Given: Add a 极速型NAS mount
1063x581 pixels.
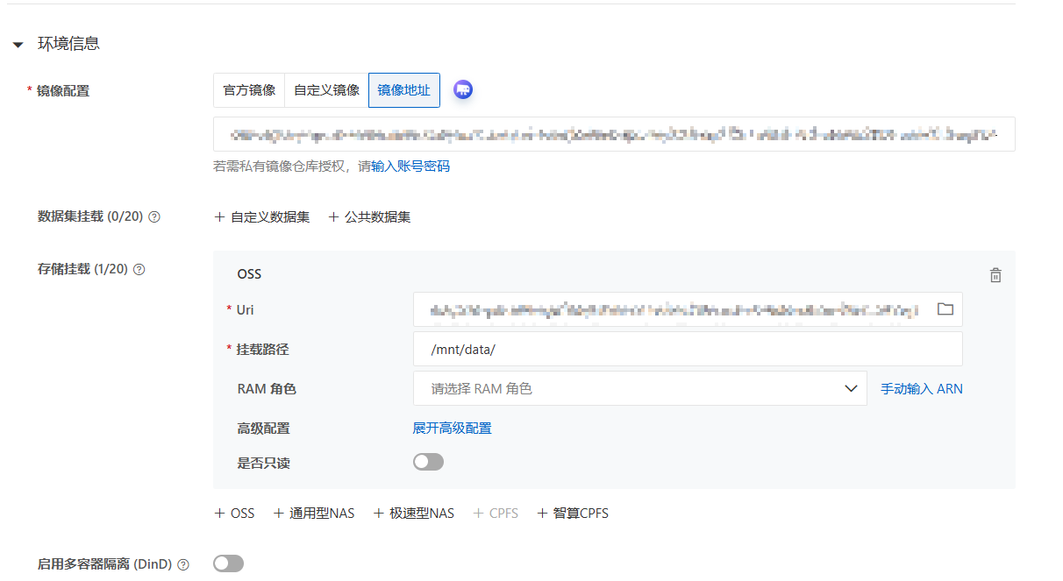Looking at the screenshot, I should tap(414, 514).
